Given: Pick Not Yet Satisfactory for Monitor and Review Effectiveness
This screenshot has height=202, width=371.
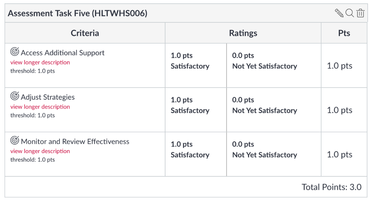Looking at the screenshot, I should coord(274,154).
